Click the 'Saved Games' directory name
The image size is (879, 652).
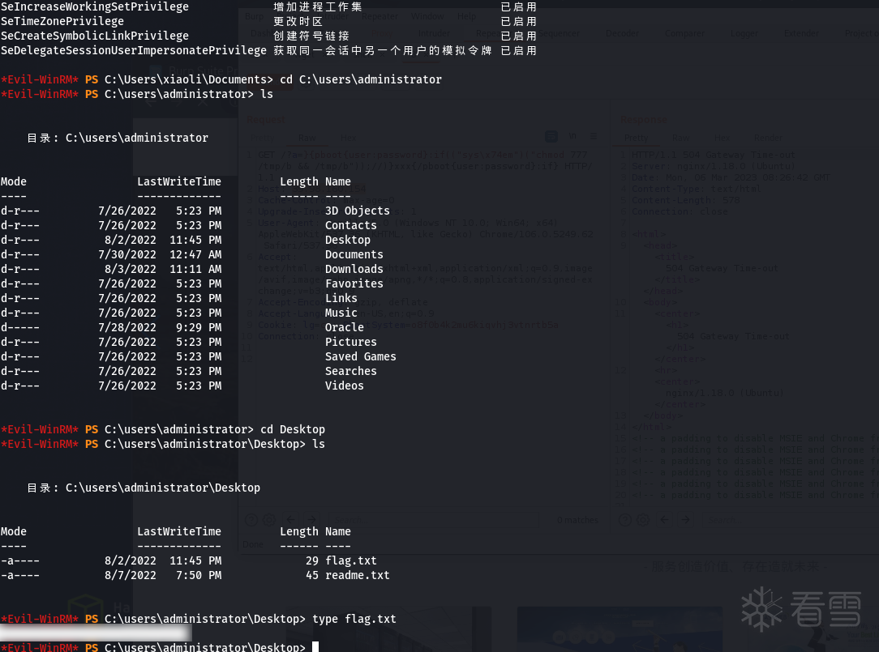pyautogui.click(x=361, y=356)
